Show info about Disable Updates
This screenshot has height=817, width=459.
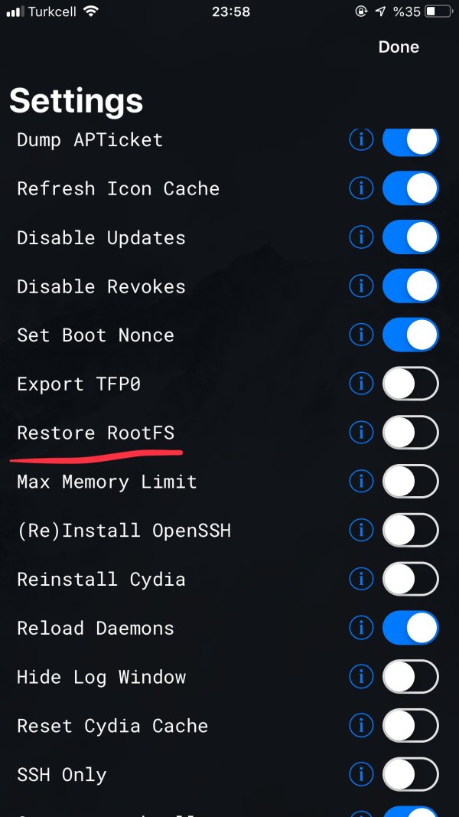coord(360,237)
